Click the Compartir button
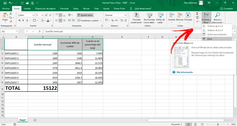The width and height of the screenshot is (237, 126). click(x=226, y=9)
